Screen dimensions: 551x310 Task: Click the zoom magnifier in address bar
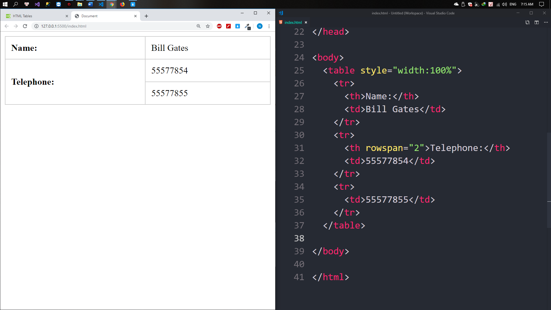tap(198, 26)
